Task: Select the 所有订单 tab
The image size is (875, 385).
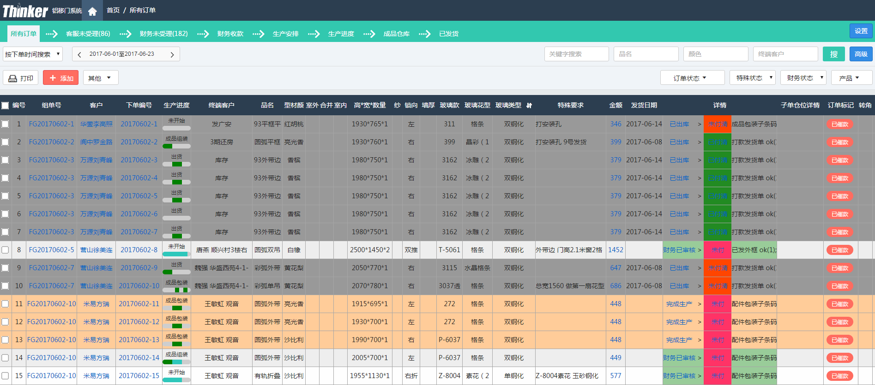Action: coord(24,34)
